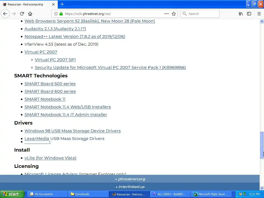Open the Windows Start menu

tap(12, 194)
